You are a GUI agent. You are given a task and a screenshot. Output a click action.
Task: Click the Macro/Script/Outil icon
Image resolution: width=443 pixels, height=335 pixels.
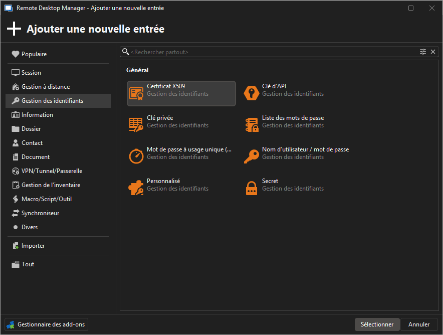[15, 199]
